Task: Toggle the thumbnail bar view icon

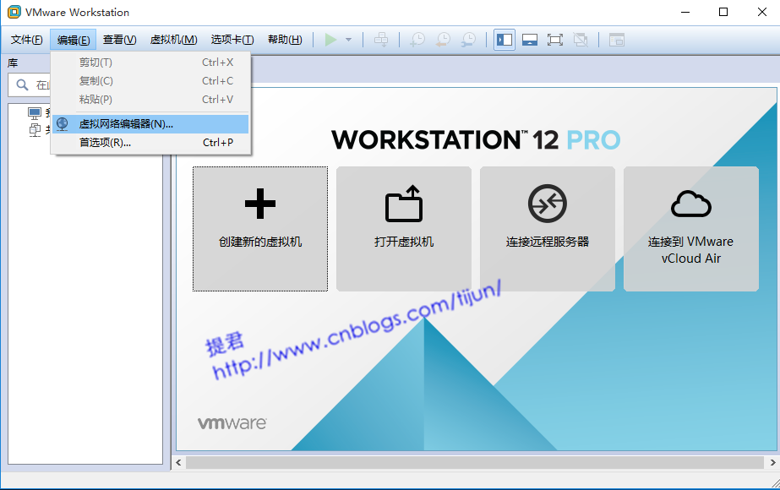Action: pyautogui.click(x=530, y=40)
